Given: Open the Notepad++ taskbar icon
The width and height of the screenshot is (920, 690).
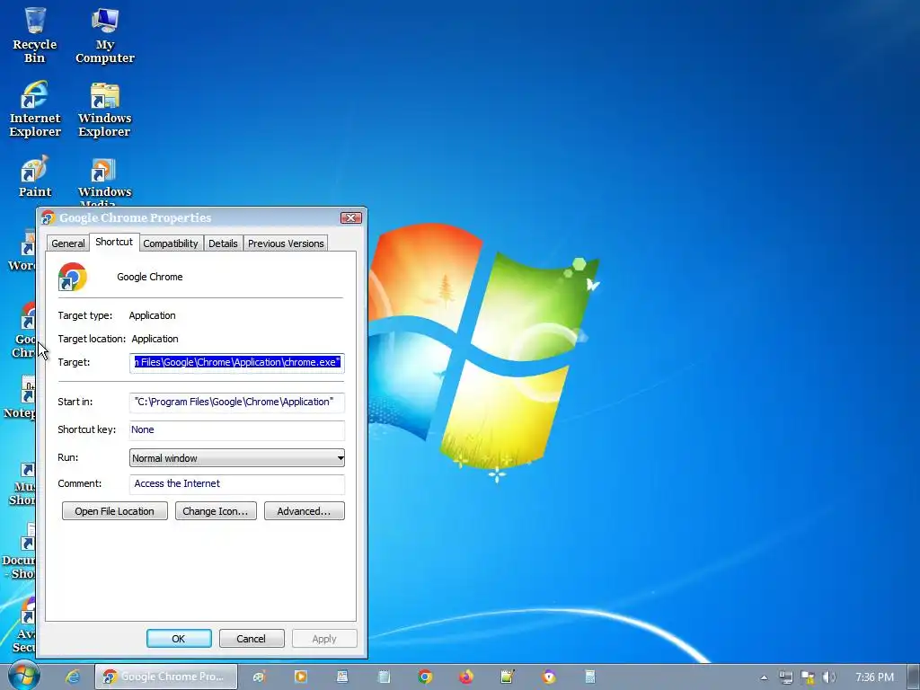Looking at the screenshot, I should [508, 677].
